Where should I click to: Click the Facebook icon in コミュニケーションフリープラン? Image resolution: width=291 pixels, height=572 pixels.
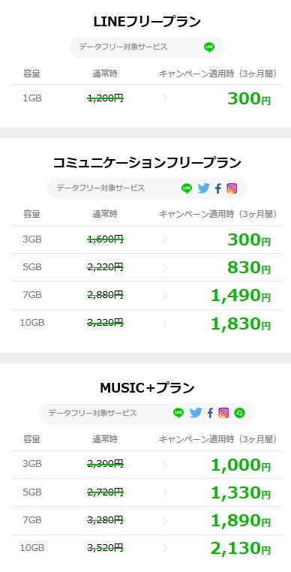click(x=218, y=188)
